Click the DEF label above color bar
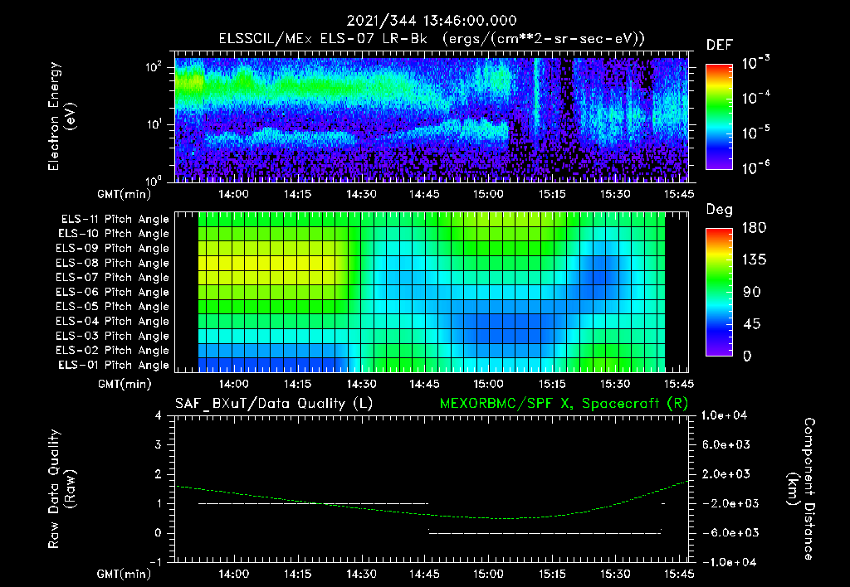Image resolution: width=850 pixels, height=587 pixels. pyautogui.click(x=720, y=46)
